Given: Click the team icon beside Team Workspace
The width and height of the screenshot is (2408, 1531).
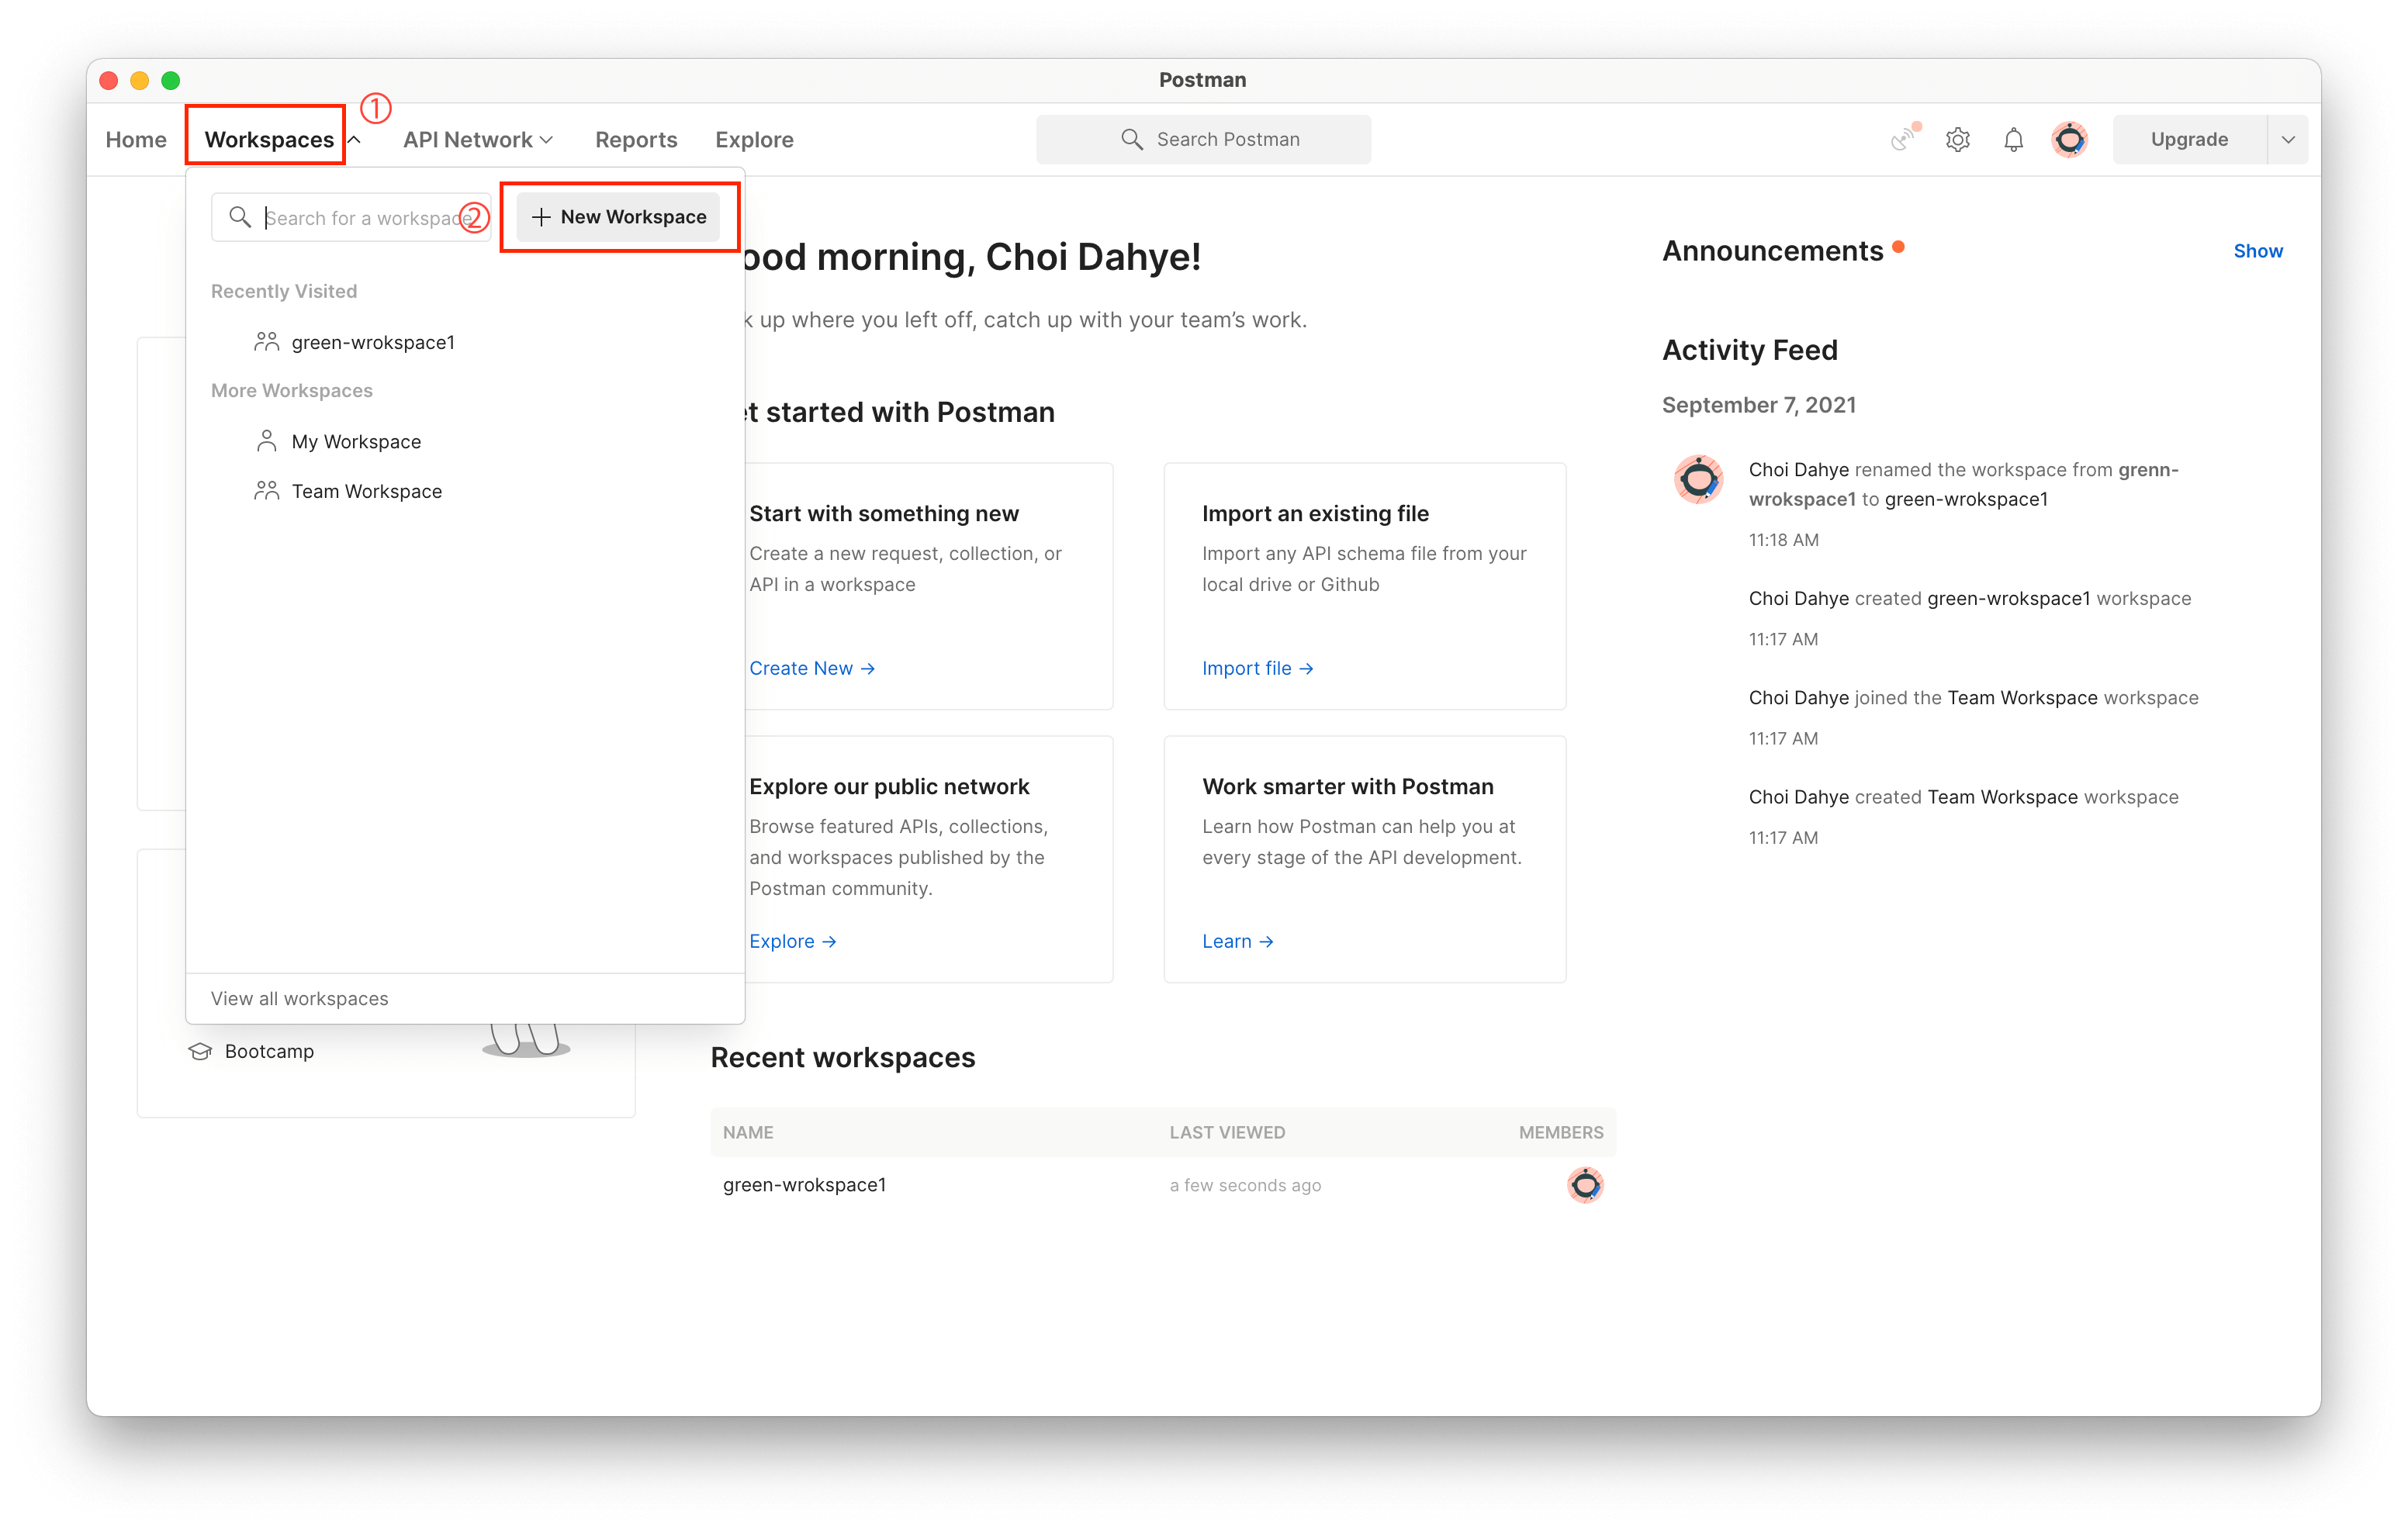Looking at the screenshot, I should tap(266, 491).
